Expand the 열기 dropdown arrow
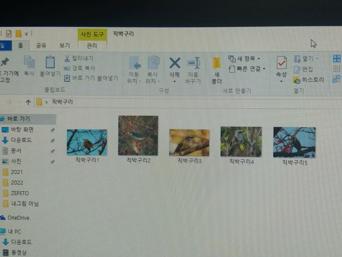This screenshot has width=342, height=257. tap(317, 59)
